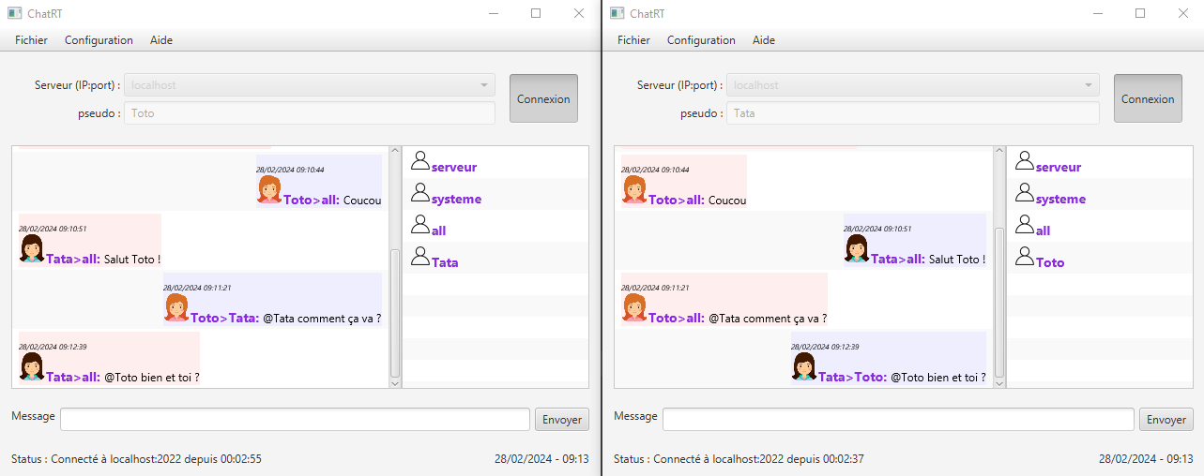Select serveur user icon in Toto's window
The image size is (1204, 476).
(x=419, y=161)
